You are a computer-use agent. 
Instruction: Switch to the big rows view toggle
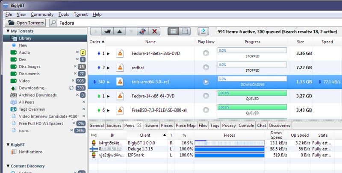[173, 31]
